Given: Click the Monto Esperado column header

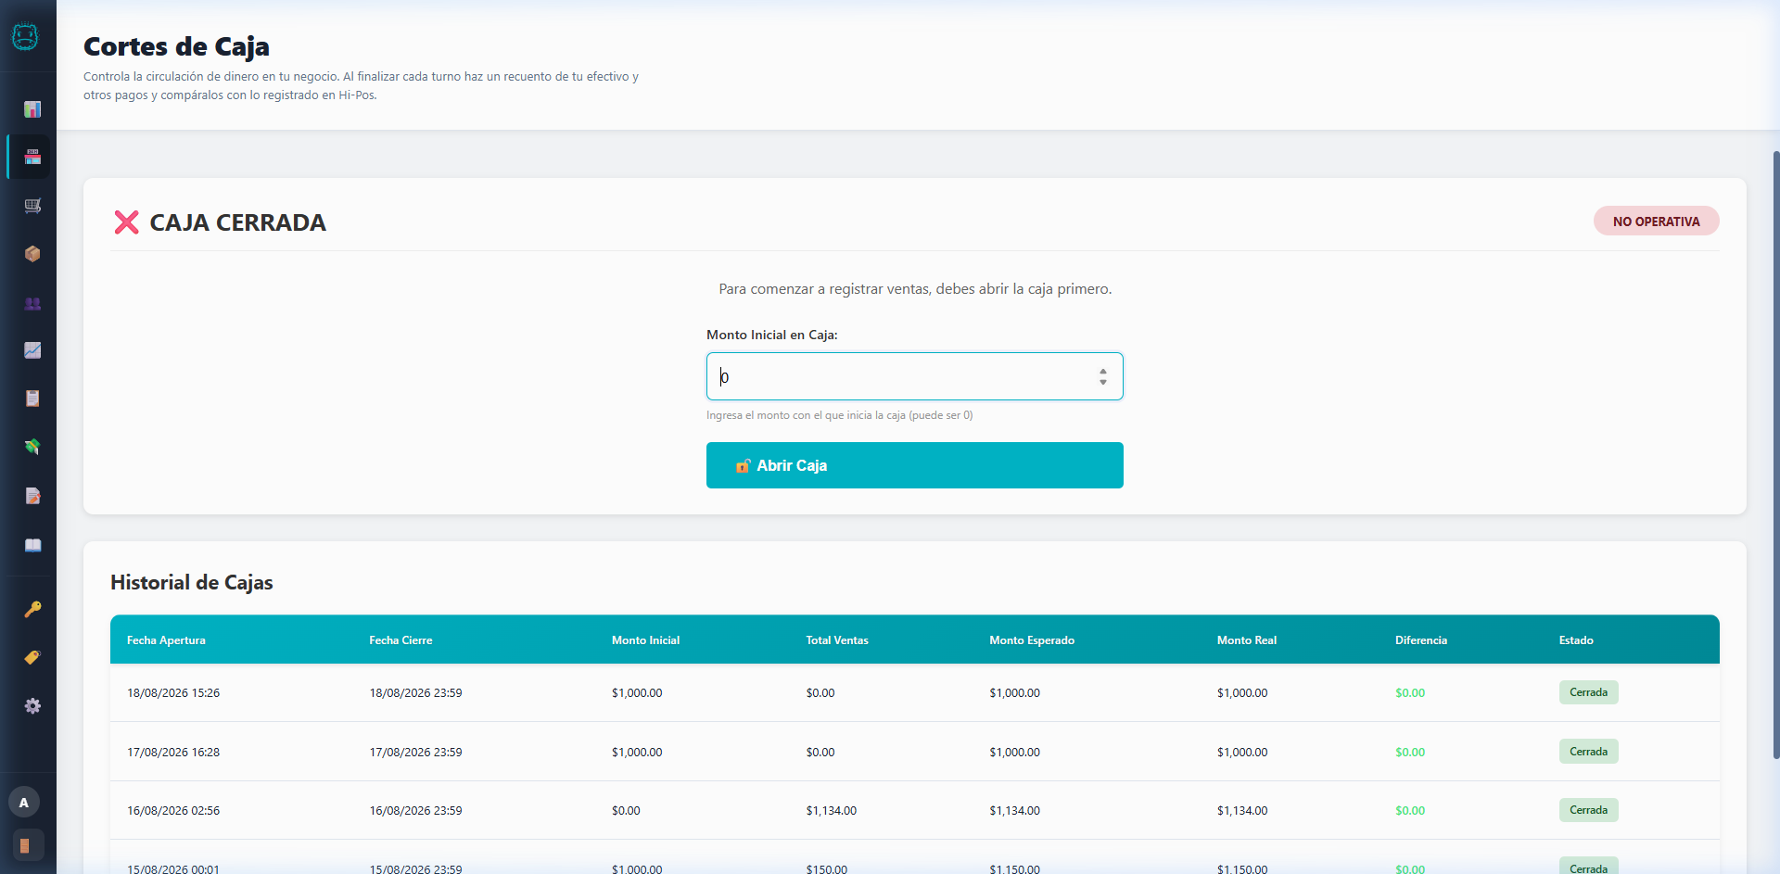Looking at the screenshot, I should point(1032,640).
